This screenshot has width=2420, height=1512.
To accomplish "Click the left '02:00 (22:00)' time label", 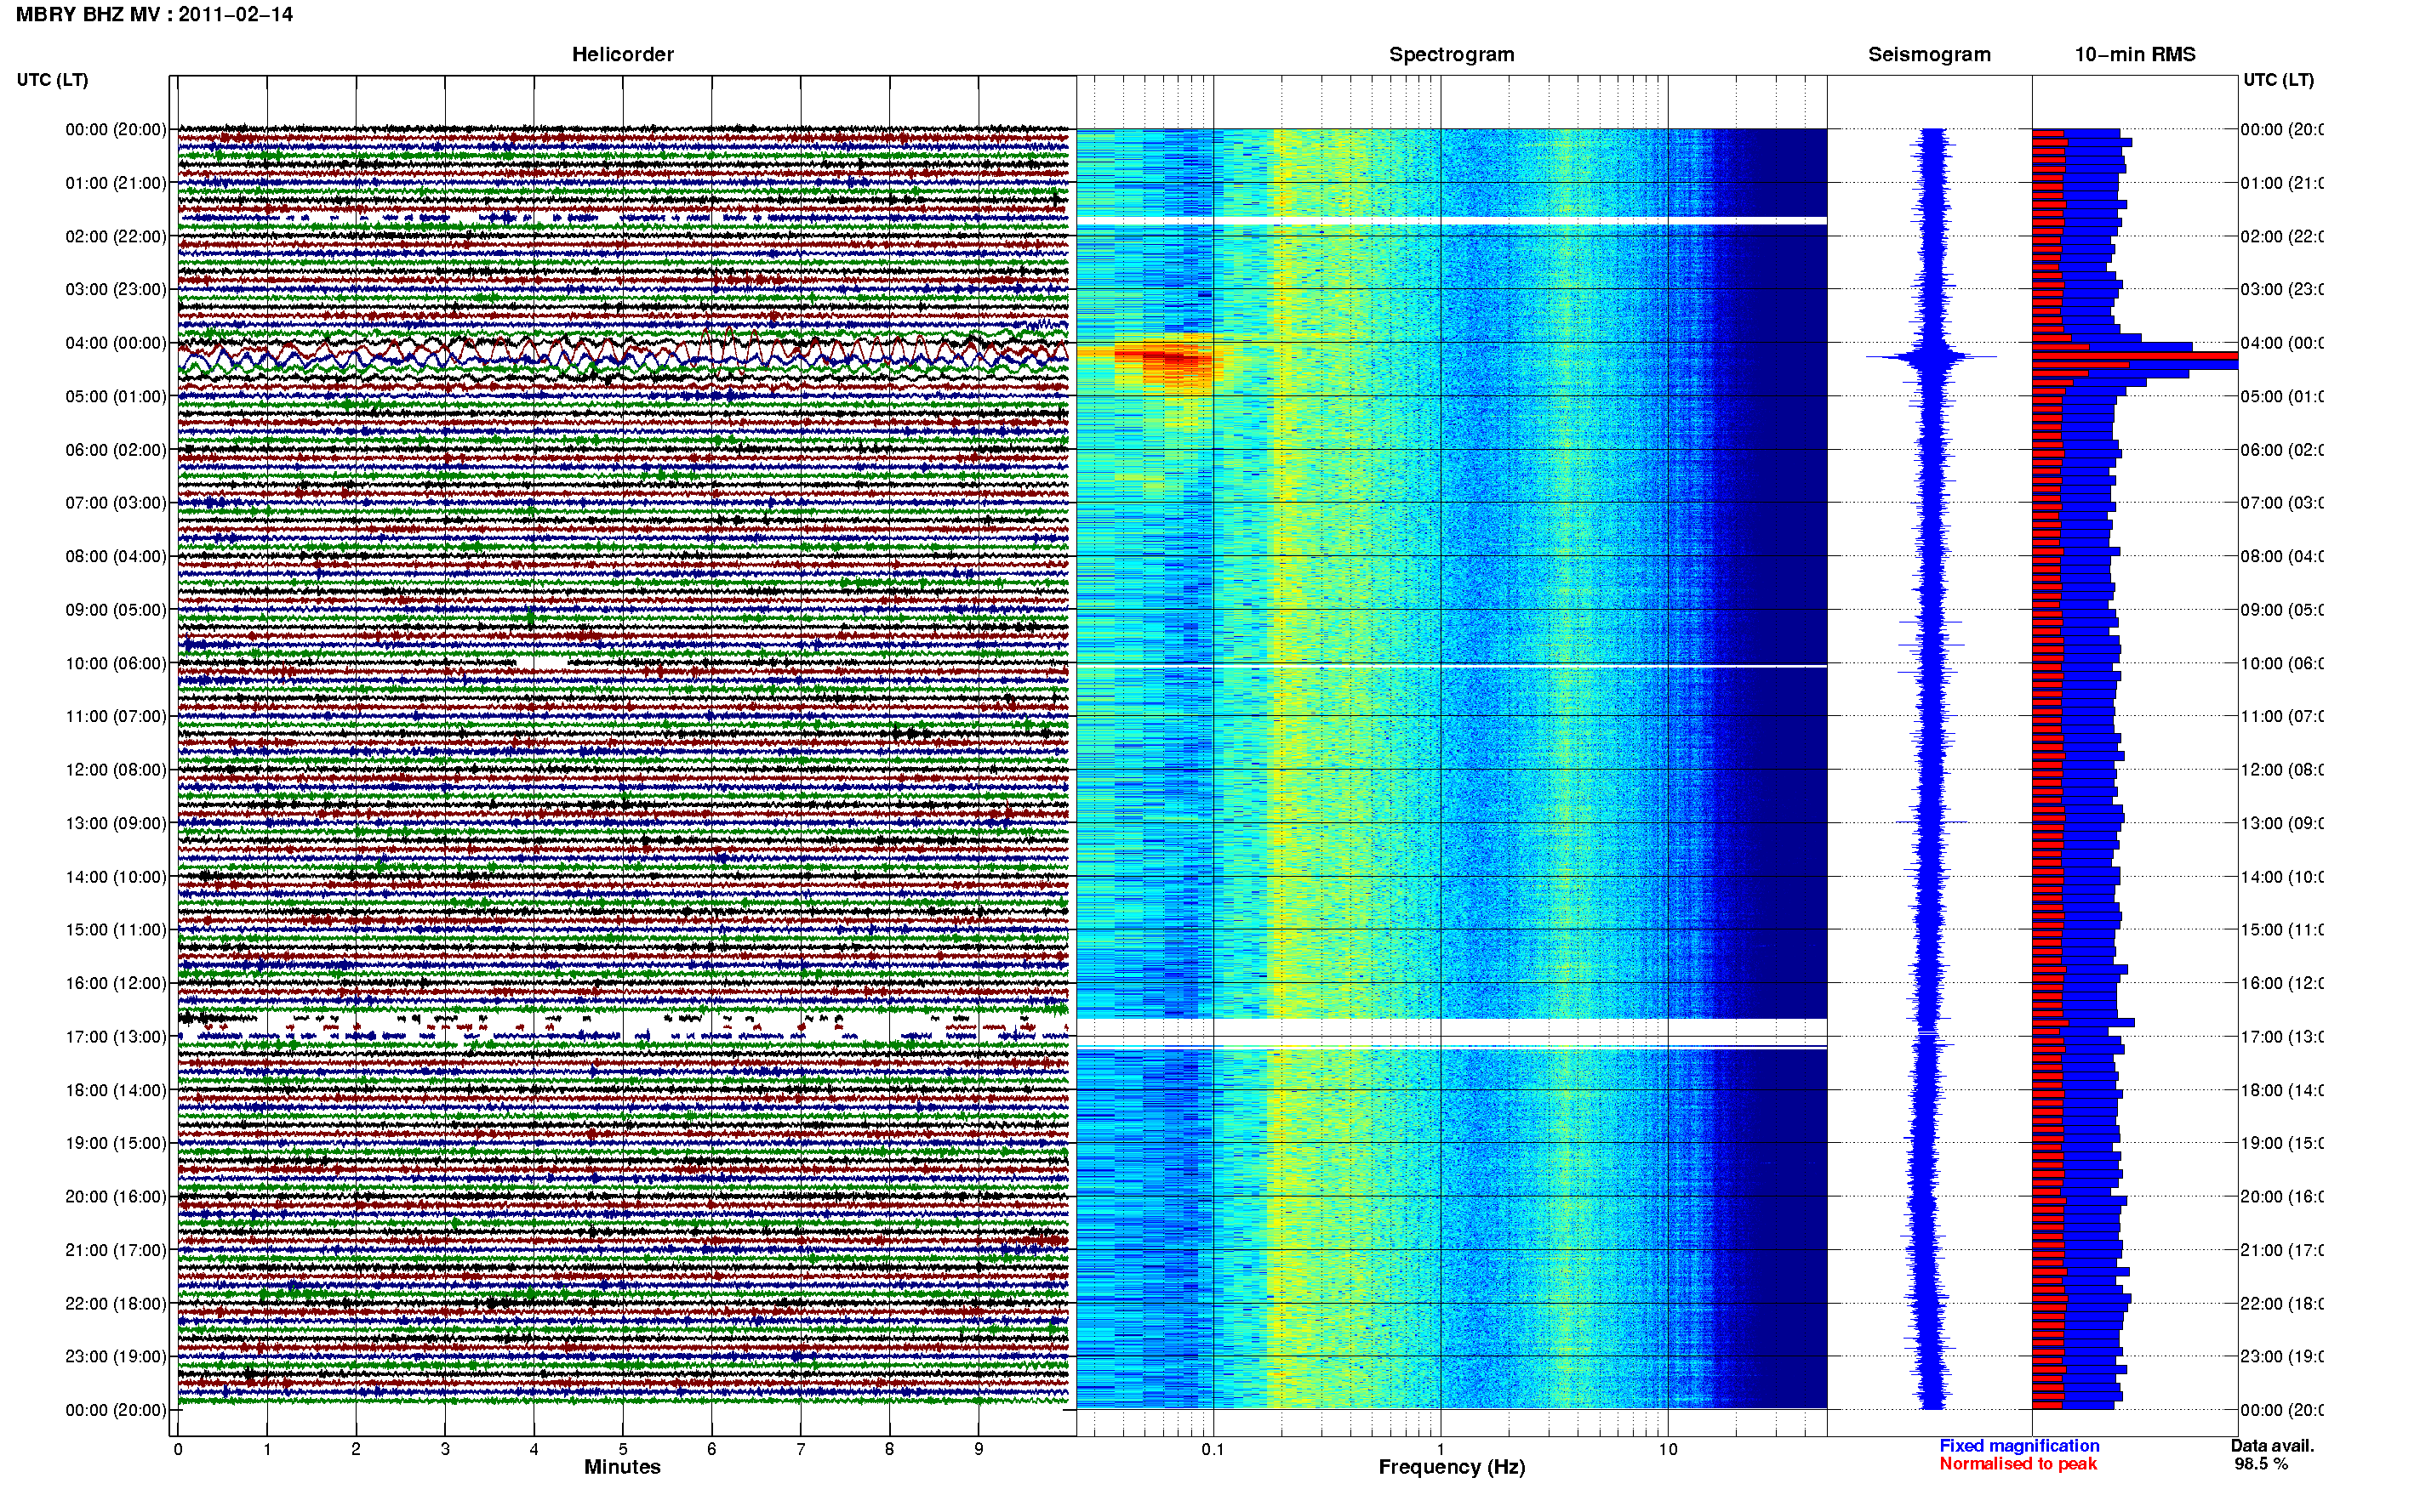I will [x=116, y=236].
